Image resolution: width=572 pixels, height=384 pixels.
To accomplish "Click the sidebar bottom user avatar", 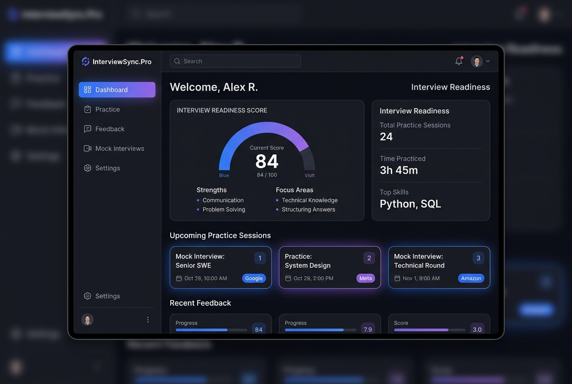I will tap(87, 320).
